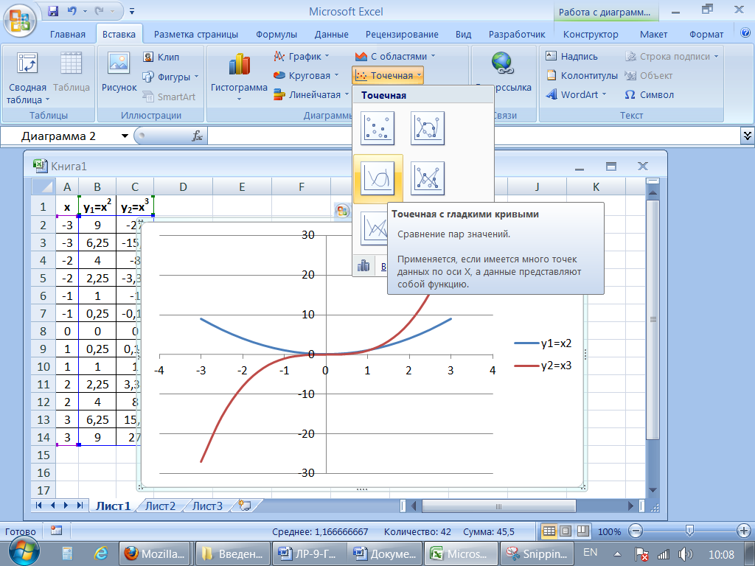This screenshot has width=755, height=566.
Task: Open the Name Box dropdown arrow
Action: (x=125, y=136)
